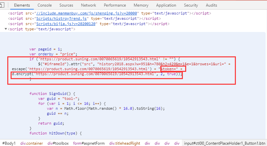Click the for loop line in SignGuid
The width and height of the screenshot is (267, 146).
coord(72,103)
